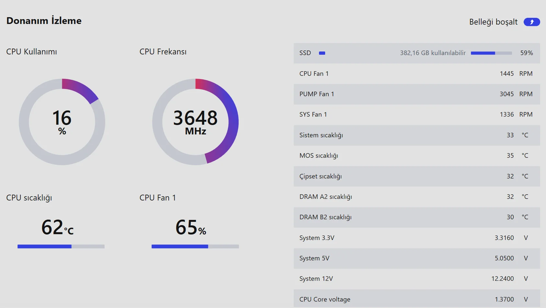Click the SSD usage progress bar
The width and height of the screenshot is (546, 308).
pyautogui.click(x=491, y=53)
